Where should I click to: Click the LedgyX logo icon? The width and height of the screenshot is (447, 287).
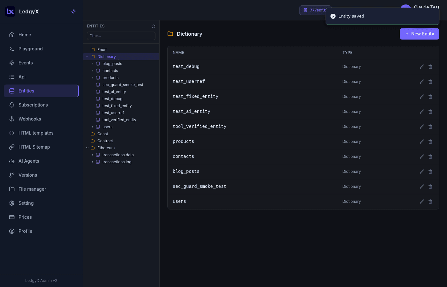pos(10,11)
